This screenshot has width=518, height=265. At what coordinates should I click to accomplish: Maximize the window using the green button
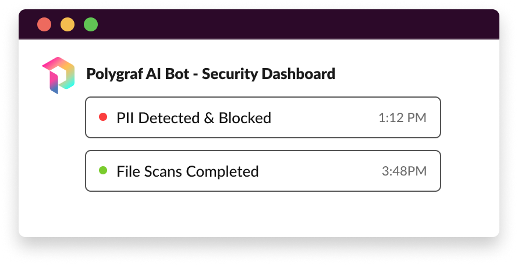[x=91, y=25]
